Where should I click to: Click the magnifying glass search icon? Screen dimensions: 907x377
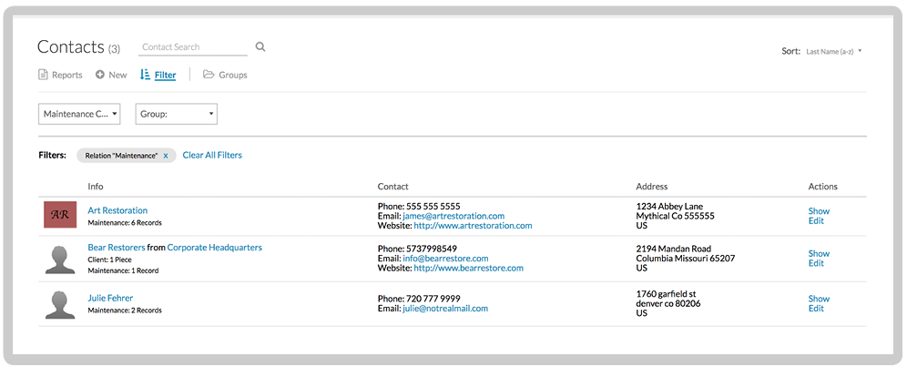pyautogui.click(x=260, y=47)
